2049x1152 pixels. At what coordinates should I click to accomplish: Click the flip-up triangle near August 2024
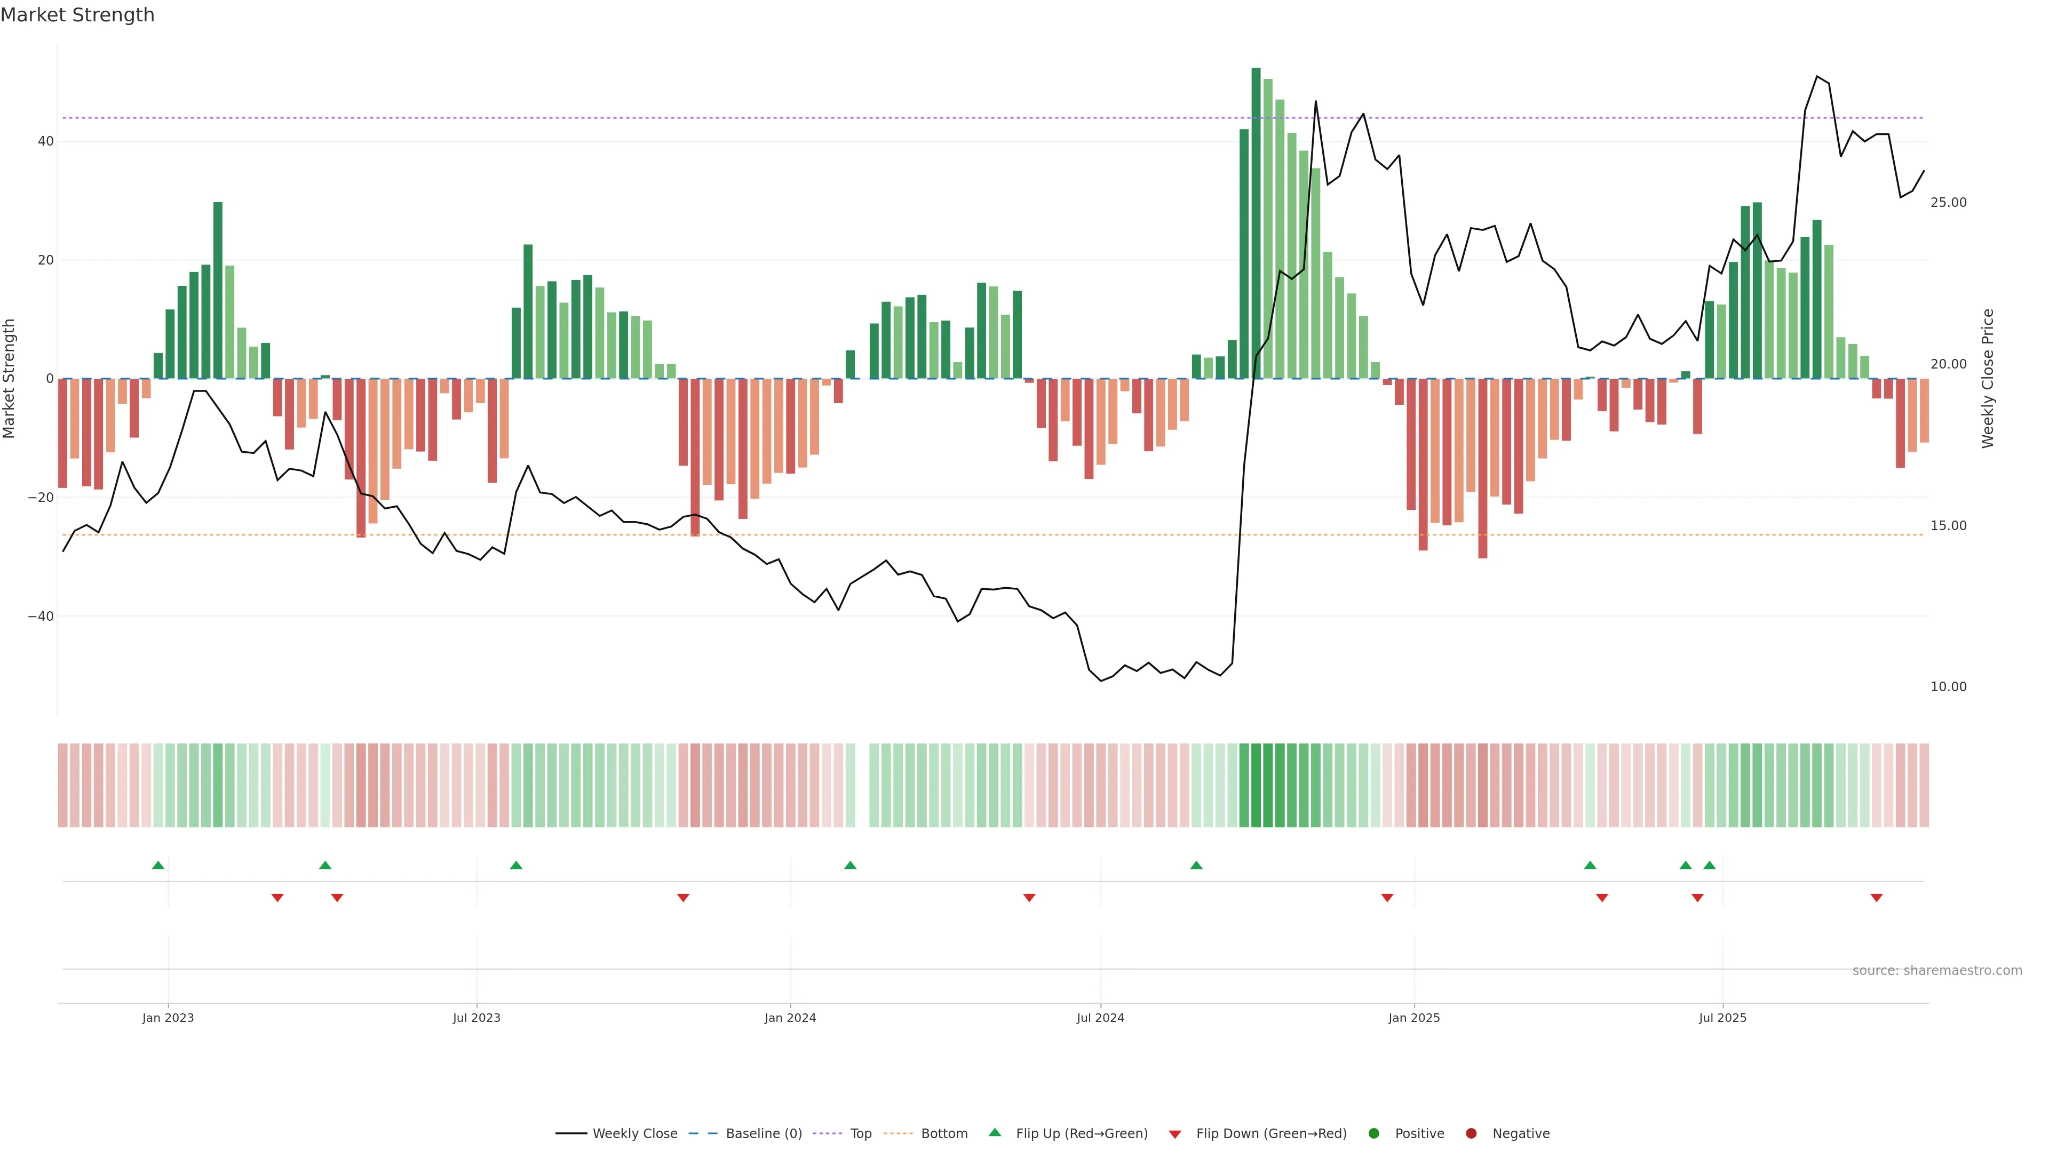coord(1195,865)
